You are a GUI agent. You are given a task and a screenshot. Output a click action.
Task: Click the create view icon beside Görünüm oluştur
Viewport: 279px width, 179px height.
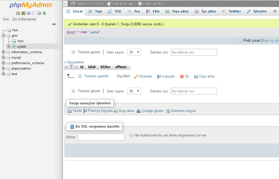(x=168, y=111)
